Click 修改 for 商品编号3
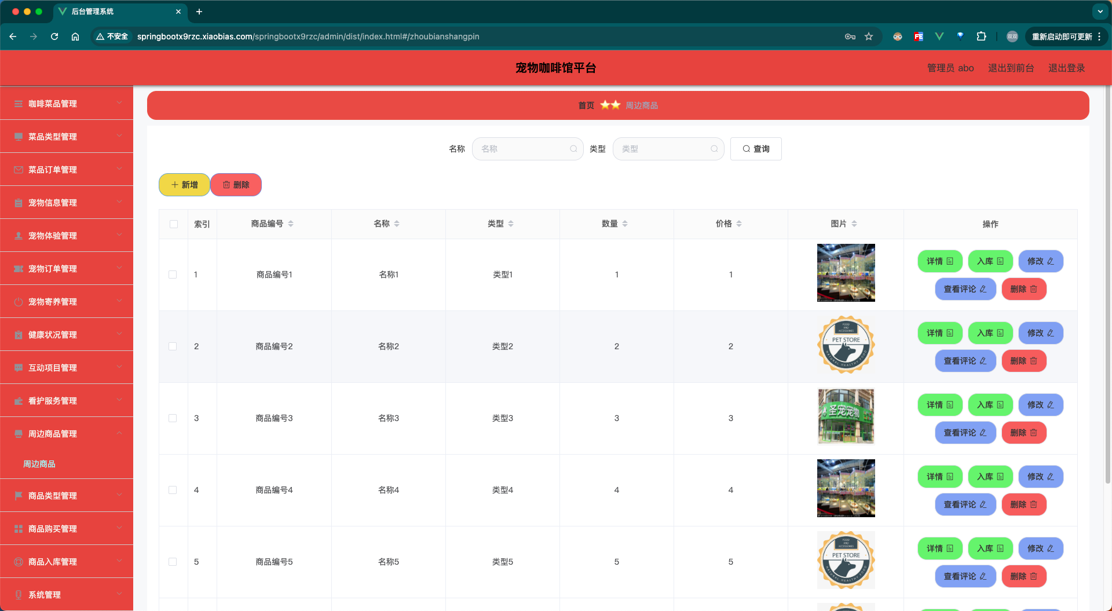1112x611 pixels. pyautogui.click(x=1041, y=405)
